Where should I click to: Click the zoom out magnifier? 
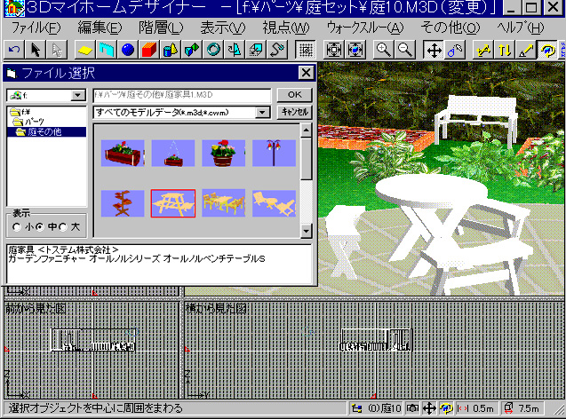coord(405,50)
